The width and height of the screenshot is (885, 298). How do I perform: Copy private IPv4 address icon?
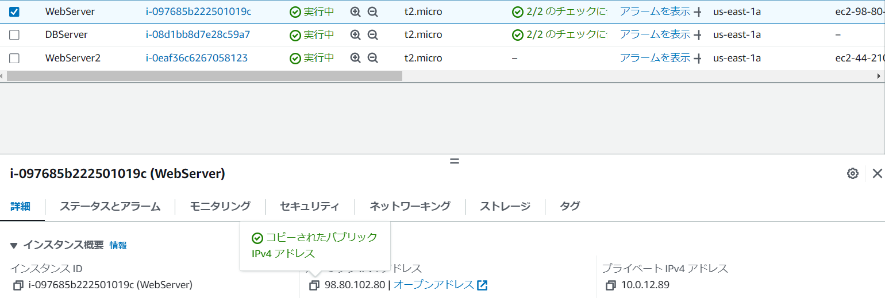coord(610,285)
